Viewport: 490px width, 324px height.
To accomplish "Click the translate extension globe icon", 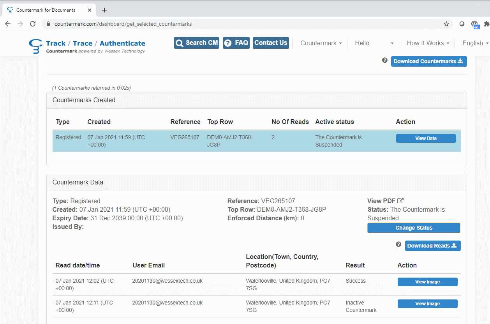I will [474, 24].
